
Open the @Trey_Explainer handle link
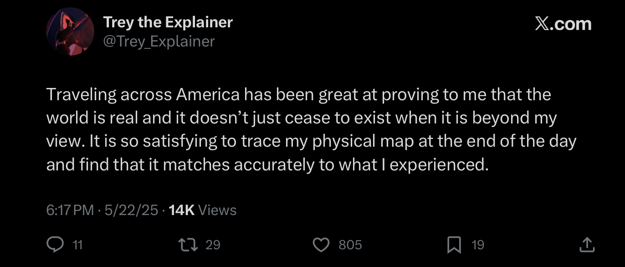point(159,41)
